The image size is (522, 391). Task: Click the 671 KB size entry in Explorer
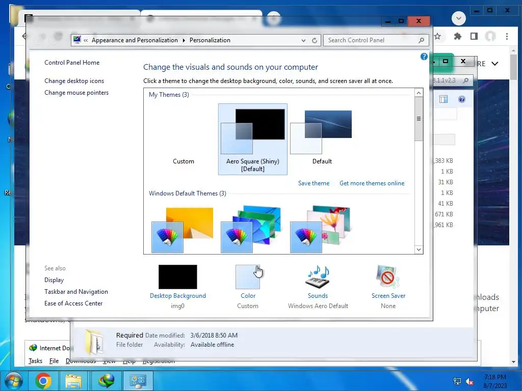click(444, 214)
